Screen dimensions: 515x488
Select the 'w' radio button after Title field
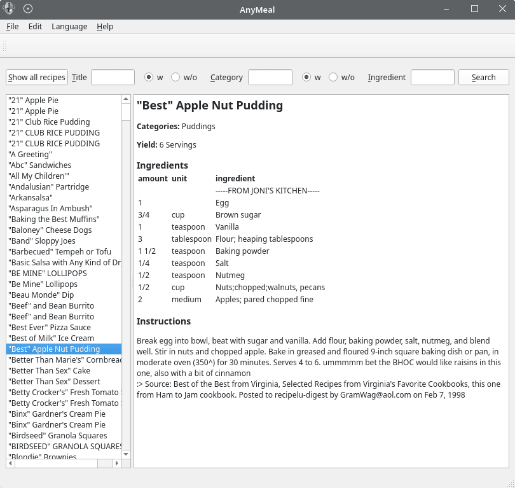tap(149, 77)
